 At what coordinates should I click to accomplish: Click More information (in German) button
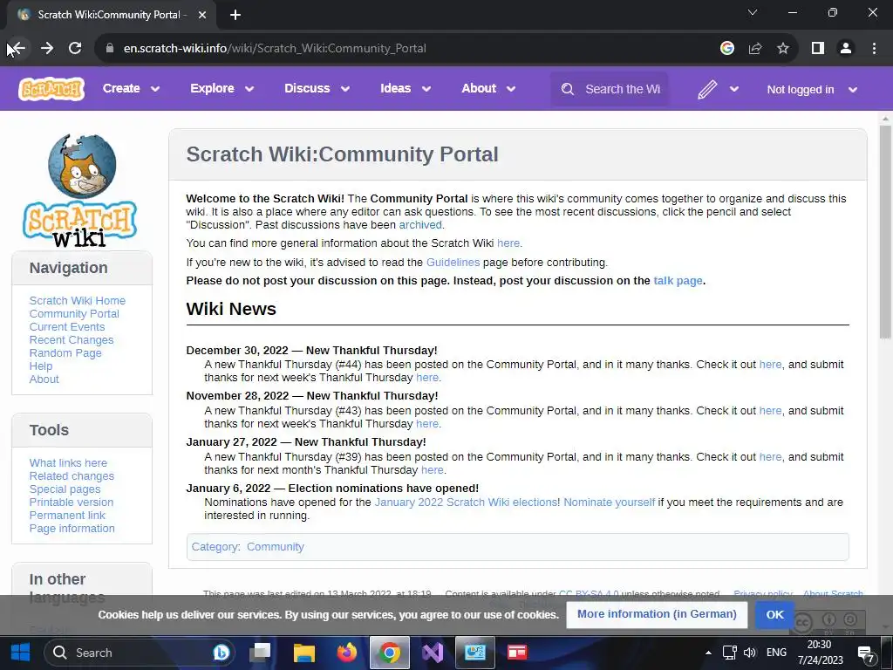[x=657, y=614]
